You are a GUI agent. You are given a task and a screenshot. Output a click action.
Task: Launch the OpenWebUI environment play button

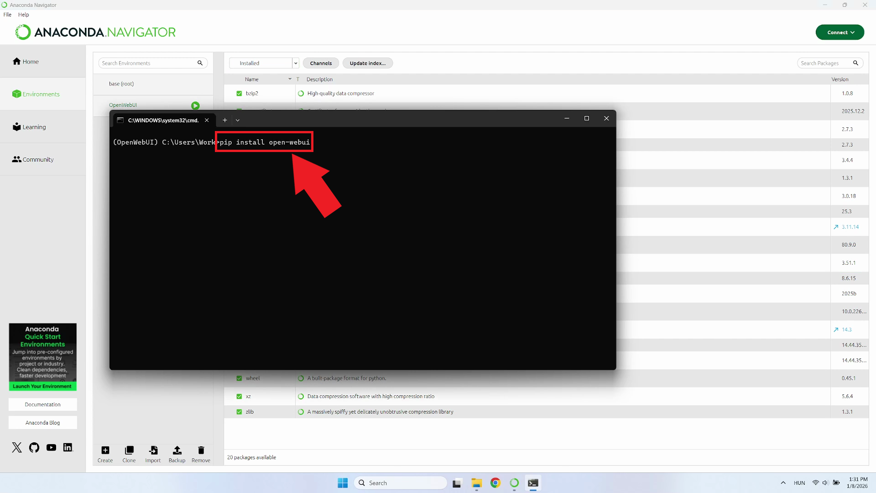(x=195, y=105)
